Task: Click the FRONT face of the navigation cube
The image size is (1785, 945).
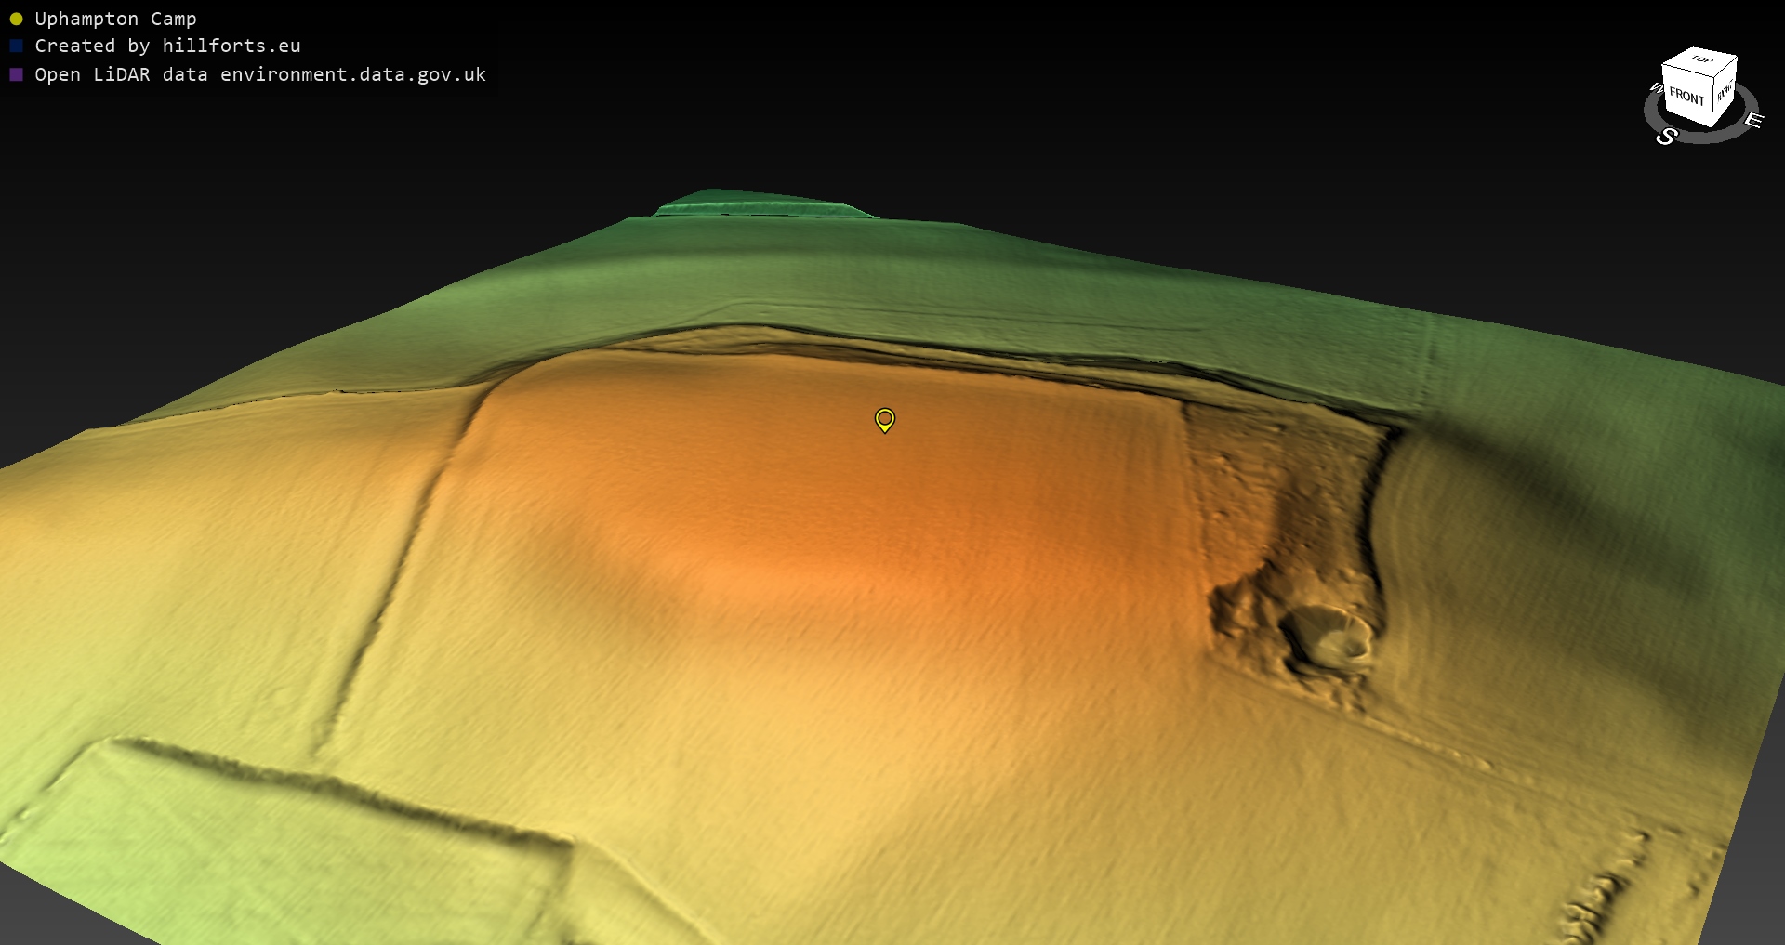Action: click(1686, 98)
